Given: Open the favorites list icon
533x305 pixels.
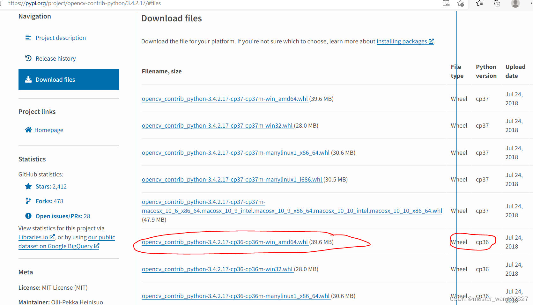Looking at the screenshot, I should [x=479, y=4].
